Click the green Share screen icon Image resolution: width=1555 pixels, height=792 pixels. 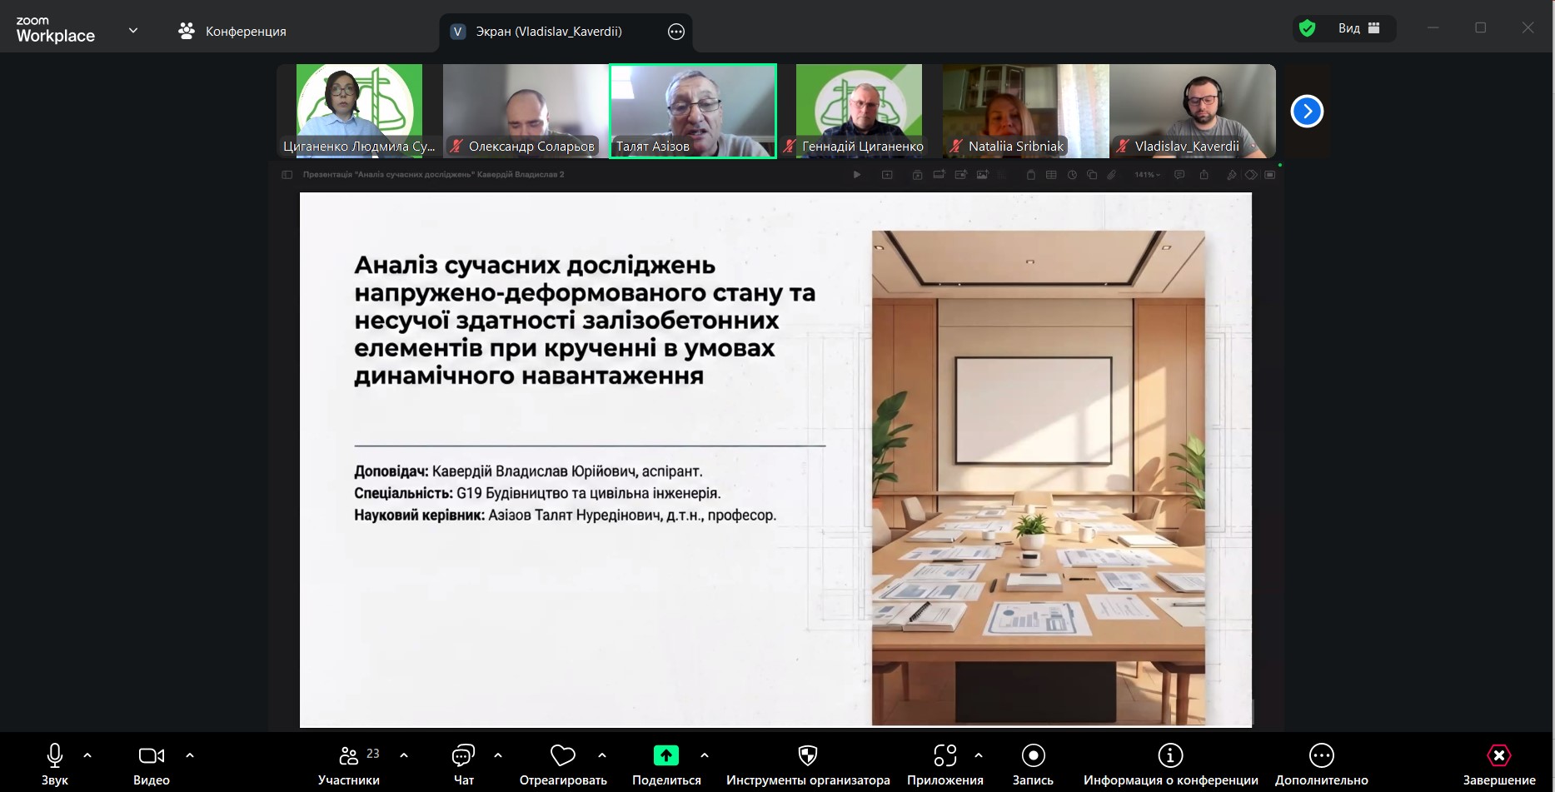point(665,755)
